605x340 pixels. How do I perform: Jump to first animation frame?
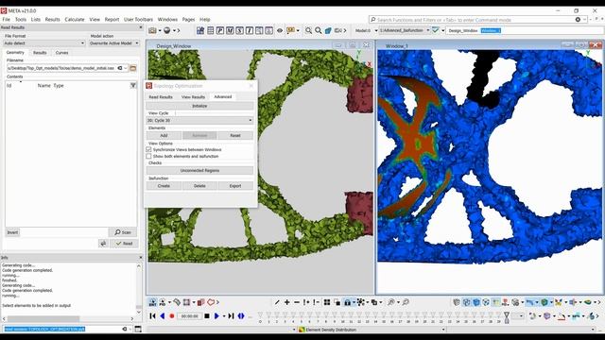[153, 316]
